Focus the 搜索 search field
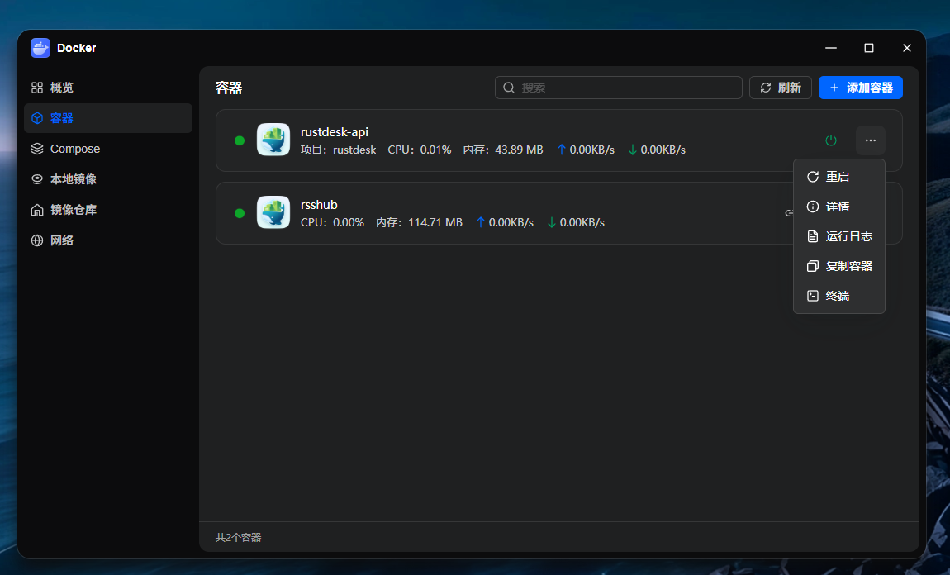 pos(618,88)
